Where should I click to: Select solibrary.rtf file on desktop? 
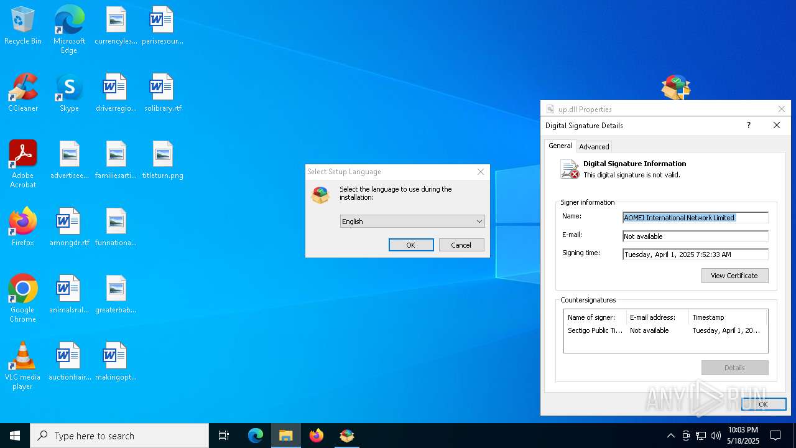coord(162,93)
